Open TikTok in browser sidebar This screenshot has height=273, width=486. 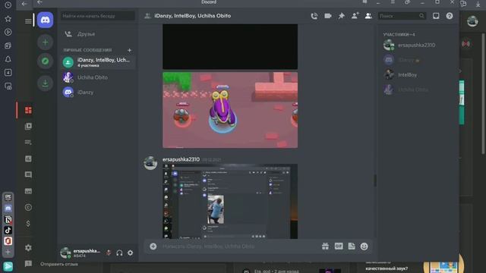(8, 230)
